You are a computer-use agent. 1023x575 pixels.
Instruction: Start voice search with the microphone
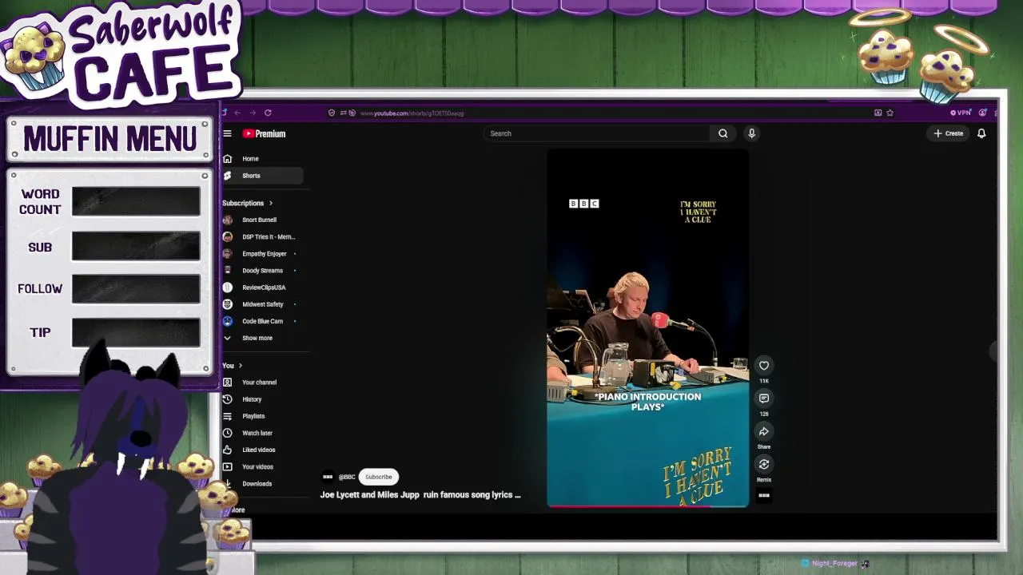[x=751, y=133]
